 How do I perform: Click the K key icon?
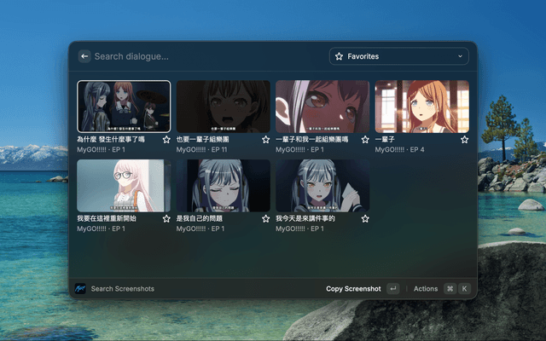[x=464, y=288]
